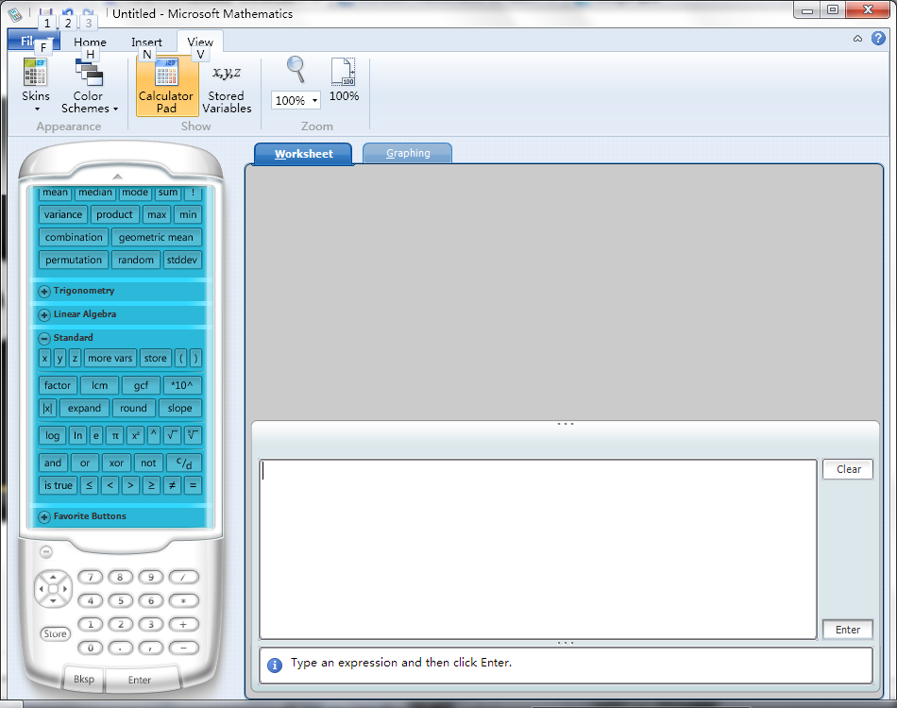The image size is (897, 708).
Task: Reset zoom with the 100% page icon
Action: tap(344, 80)
